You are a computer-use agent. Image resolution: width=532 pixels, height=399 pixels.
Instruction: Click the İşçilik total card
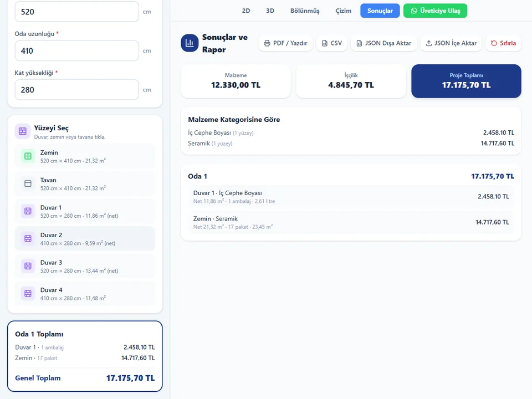point(351,81)
